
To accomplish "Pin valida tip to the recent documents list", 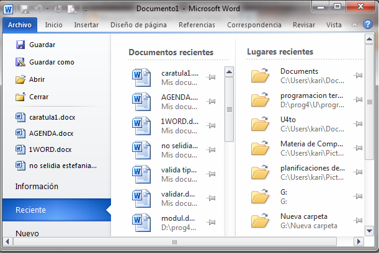I will click(x=211, y=174).
